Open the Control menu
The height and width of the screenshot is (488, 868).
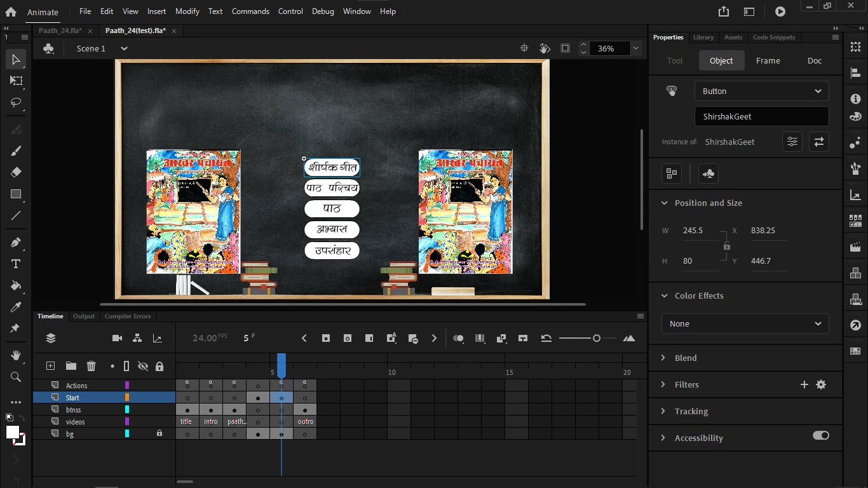290,11
